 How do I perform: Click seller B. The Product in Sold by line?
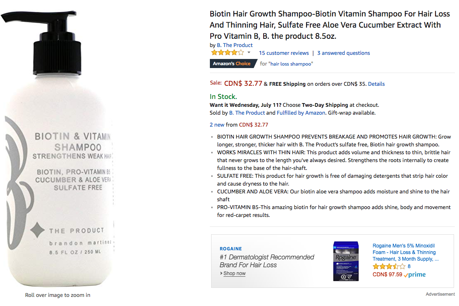247,113
